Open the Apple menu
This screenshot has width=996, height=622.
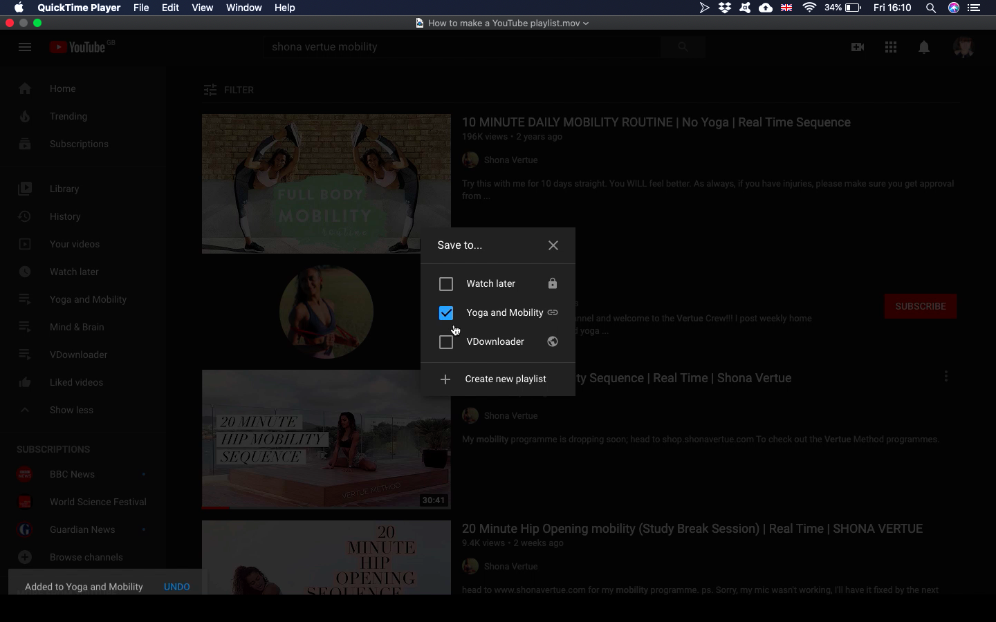pos(19,8)
